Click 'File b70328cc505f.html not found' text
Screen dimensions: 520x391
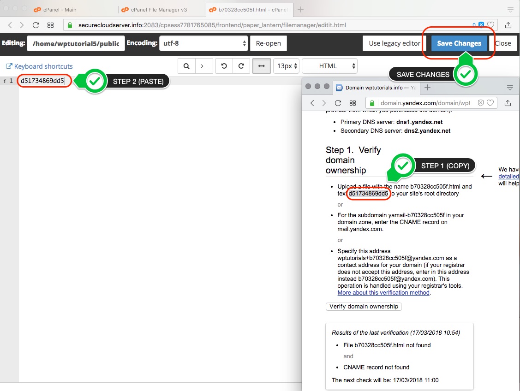coord(387,345)
